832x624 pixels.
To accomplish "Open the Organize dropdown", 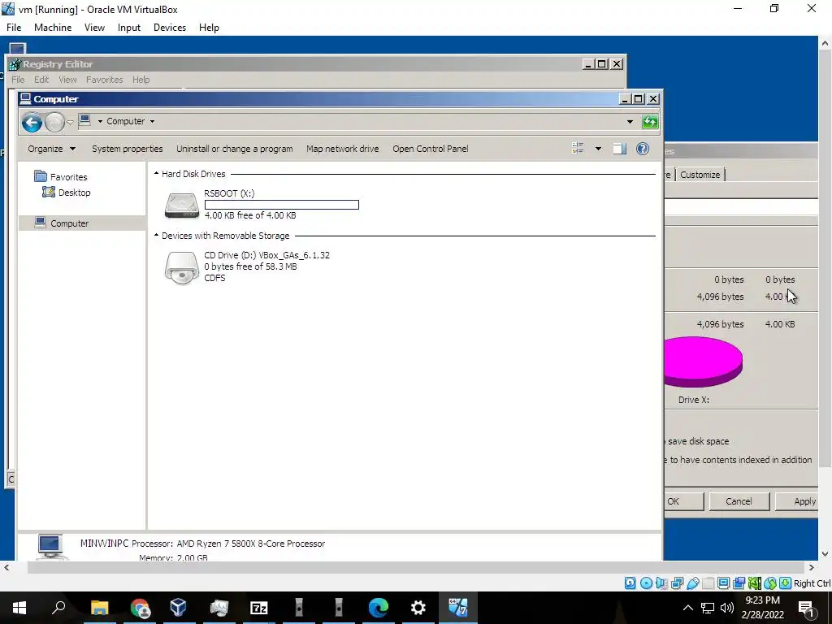I will coord(51,149).
